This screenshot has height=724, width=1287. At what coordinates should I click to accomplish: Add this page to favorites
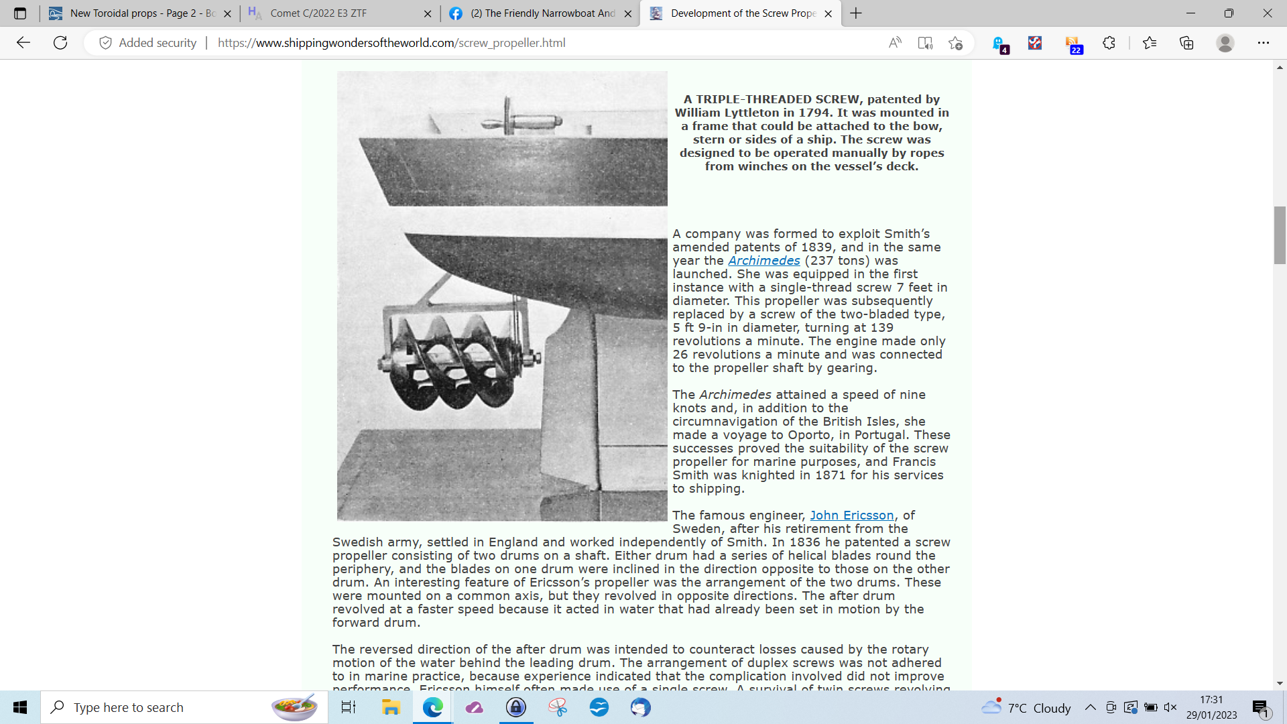coord(955,43)
